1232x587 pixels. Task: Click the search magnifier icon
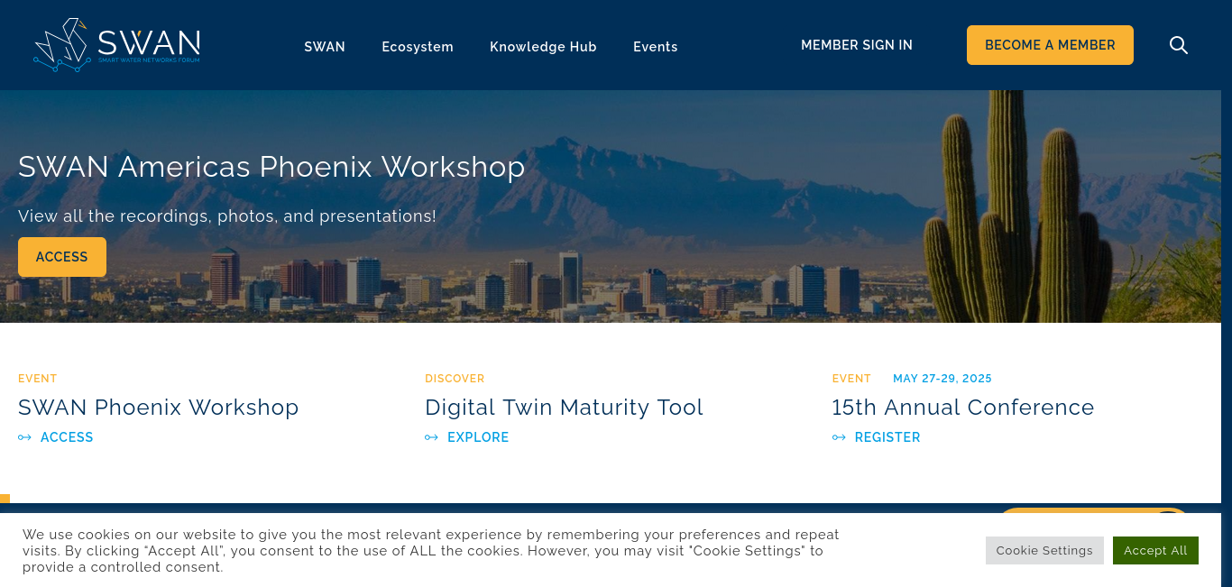[1178, 45]
